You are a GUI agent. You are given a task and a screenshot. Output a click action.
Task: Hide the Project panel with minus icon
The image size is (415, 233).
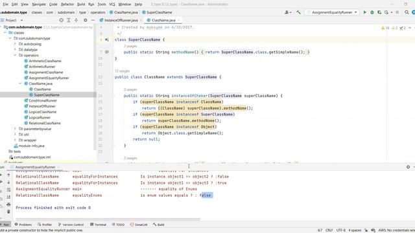(93, 20)
